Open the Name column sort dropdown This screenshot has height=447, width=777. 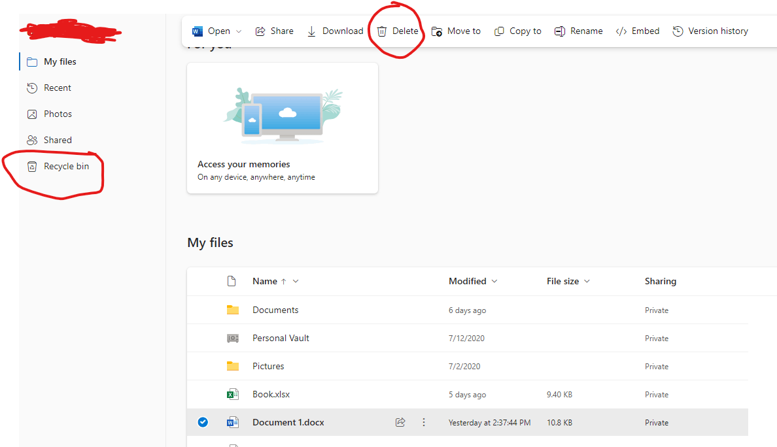[296, 281]
